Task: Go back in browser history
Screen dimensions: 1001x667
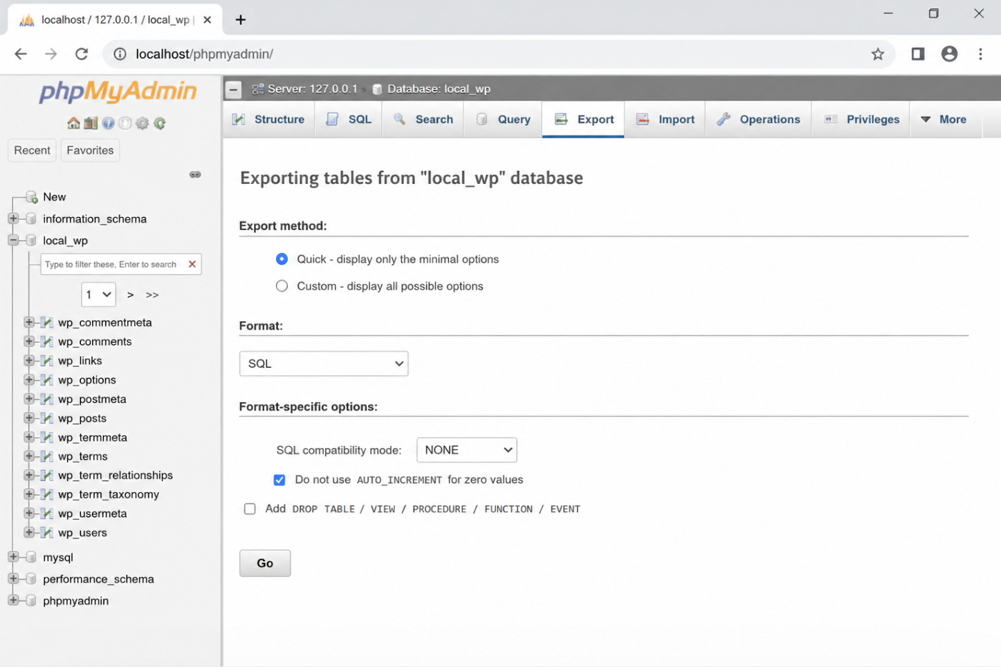Action: pos(21,54)
